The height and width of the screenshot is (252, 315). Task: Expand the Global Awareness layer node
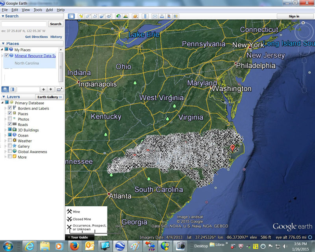(x=6, y=152)
